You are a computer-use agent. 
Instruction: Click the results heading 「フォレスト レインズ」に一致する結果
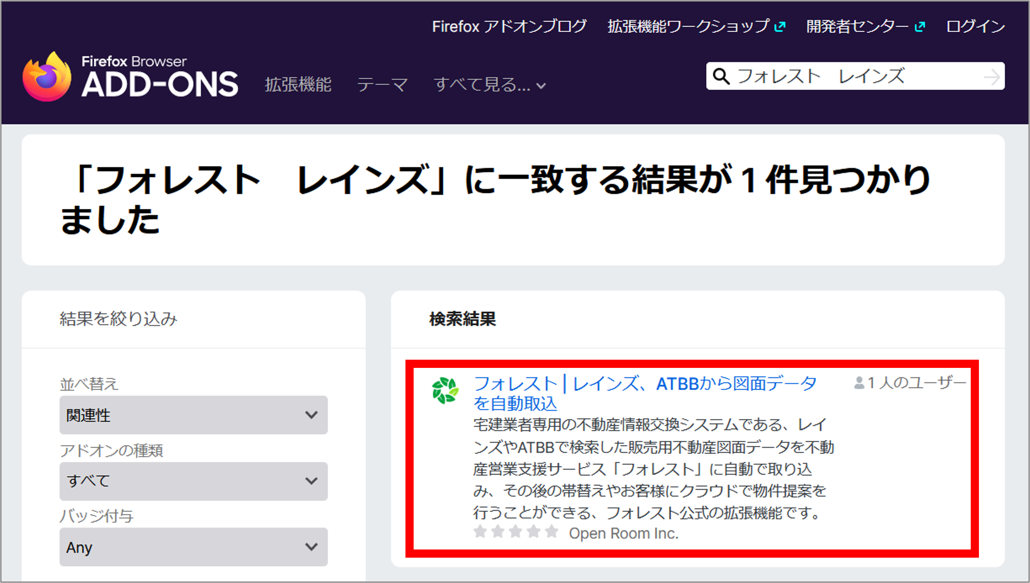(x=496, y=199)
